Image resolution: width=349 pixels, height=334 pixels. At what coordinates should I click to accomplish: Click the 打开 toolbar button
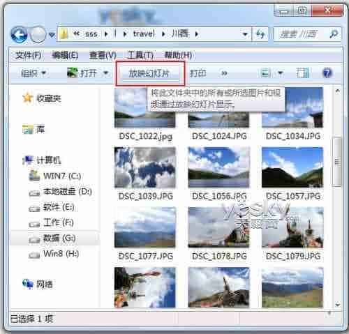(82, 73)
